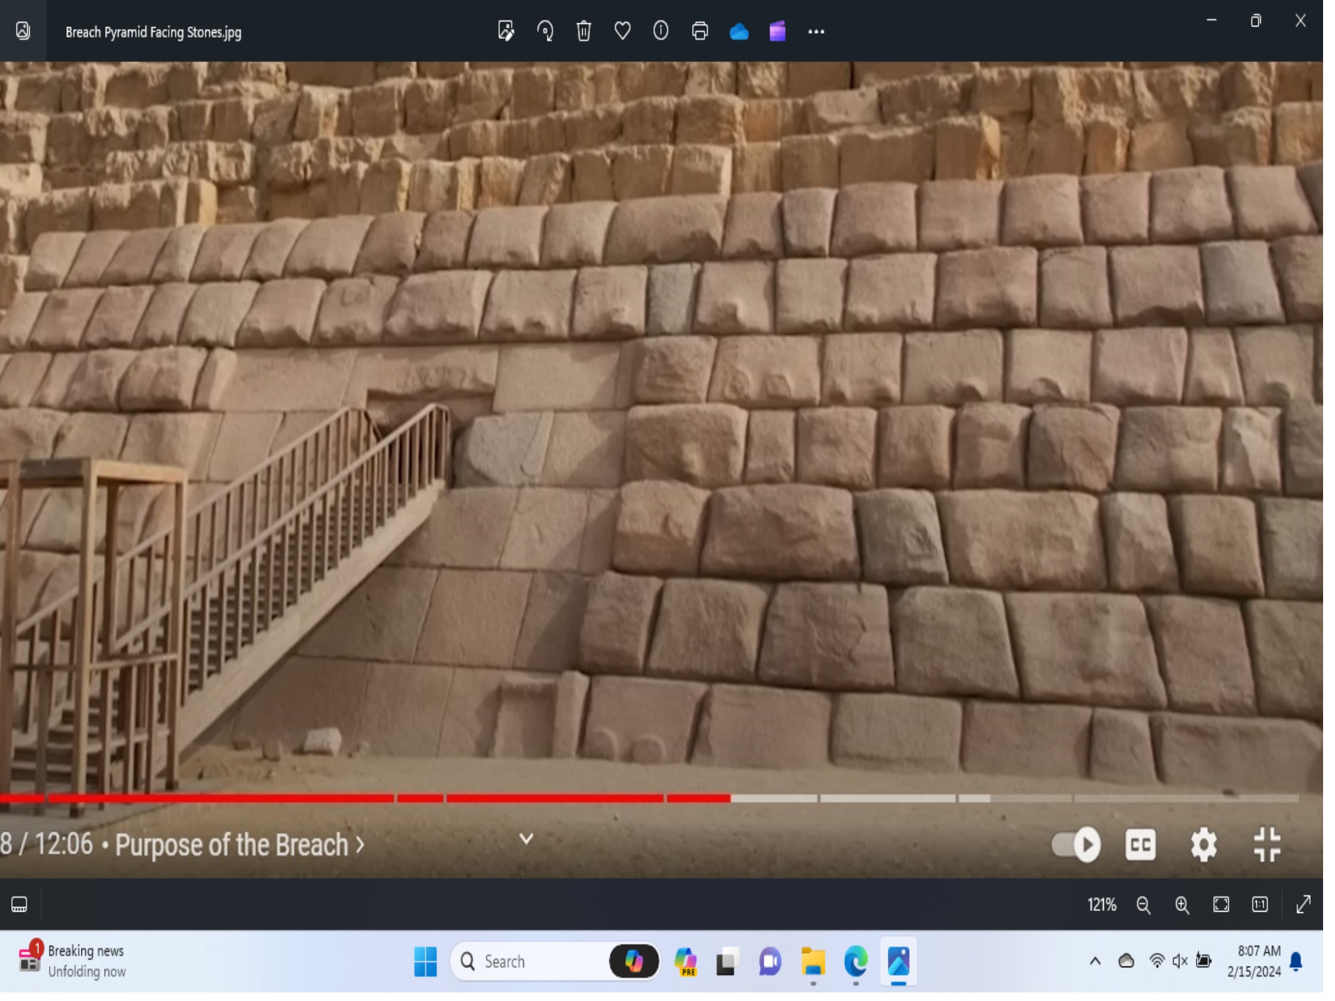This screenshot has height=1001, width=1335.
Task: Close the Photos window
Action: (x=1312, y=21)
